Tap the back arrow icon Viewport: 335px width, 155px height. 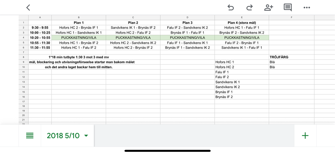(x=28, y=7)
